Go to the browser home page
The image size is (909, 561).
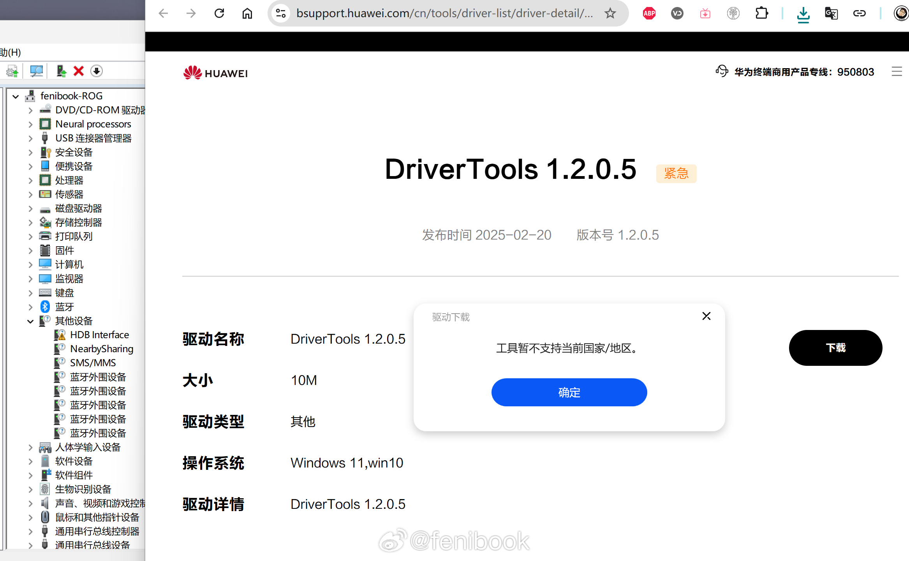(x=247, y=14)
